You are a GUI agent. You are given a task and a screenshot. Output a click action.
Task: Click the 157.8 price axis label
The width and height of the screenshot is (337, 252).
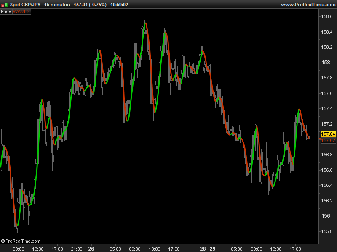[x=327, y=78]
